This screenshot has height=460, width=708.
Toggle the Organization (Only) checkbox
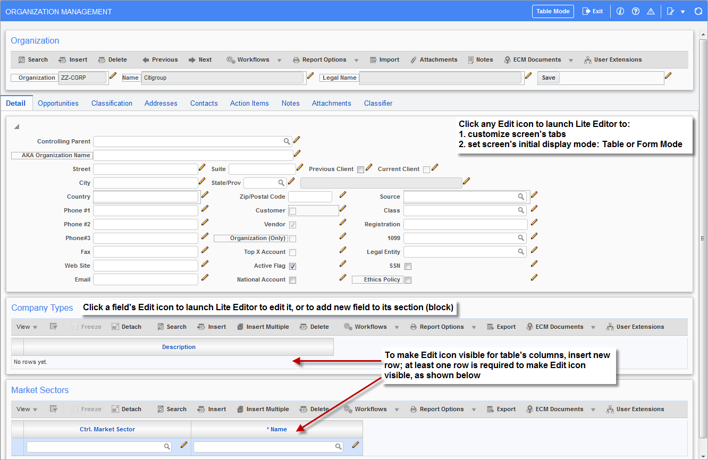click(x=292, y=238)
